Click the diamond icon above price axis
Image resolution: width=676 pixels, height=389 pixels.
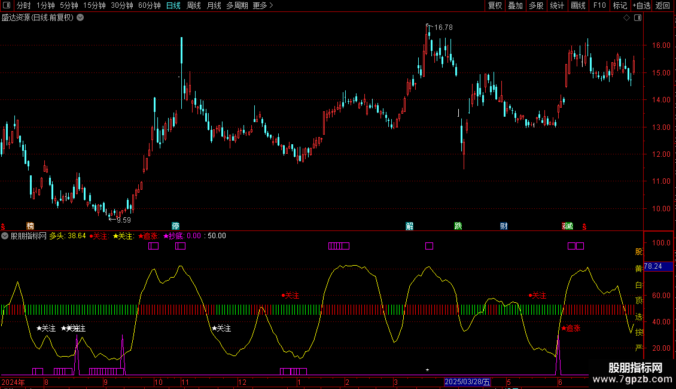pyautogui.click(x=626, y=18)
